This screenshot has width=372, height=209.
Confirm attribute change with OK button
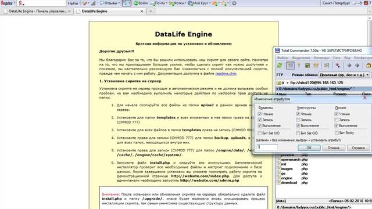coord(309,148)
